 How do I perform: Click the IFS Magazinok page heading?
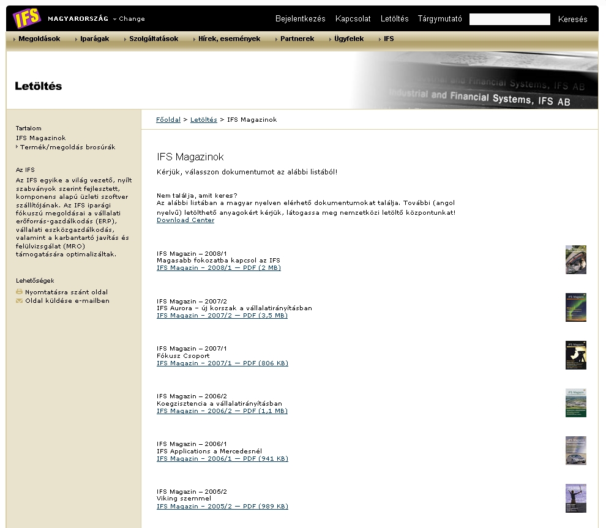[x=190, y=157]
